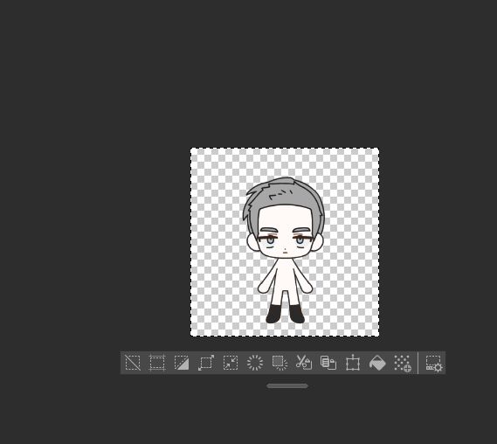
Task: Click the Delete outside selection icon
Action: click(280, 363)
